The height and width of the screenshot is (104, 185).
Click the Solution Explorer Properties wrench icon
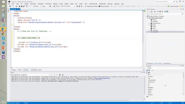(x=165, y=12)
